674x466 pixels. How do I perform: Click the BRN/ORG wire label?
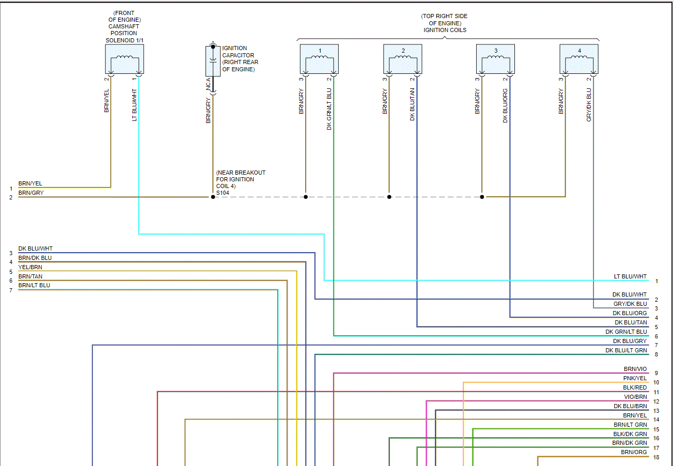click(634, 453)
